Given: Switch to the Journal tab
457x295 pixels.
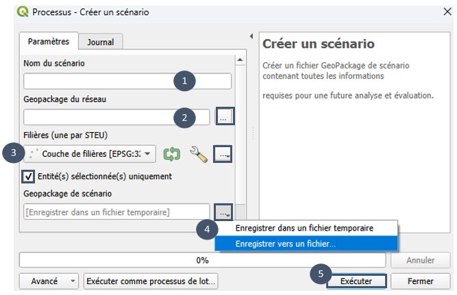Looking at the screenshot, I should [101, 42].
